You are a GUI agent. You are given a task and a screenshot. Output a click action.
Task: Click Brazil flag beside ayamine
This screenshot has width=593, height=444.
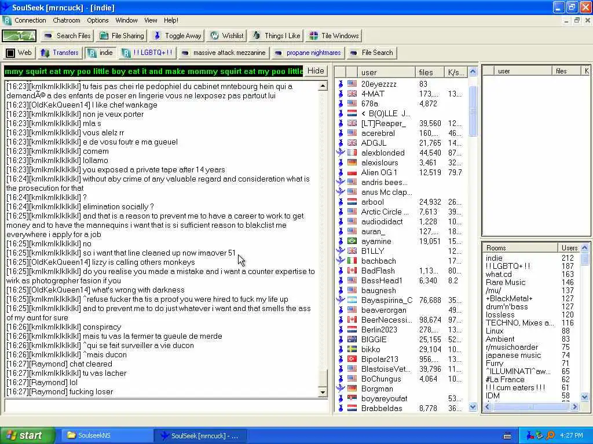tap(352, 241)
